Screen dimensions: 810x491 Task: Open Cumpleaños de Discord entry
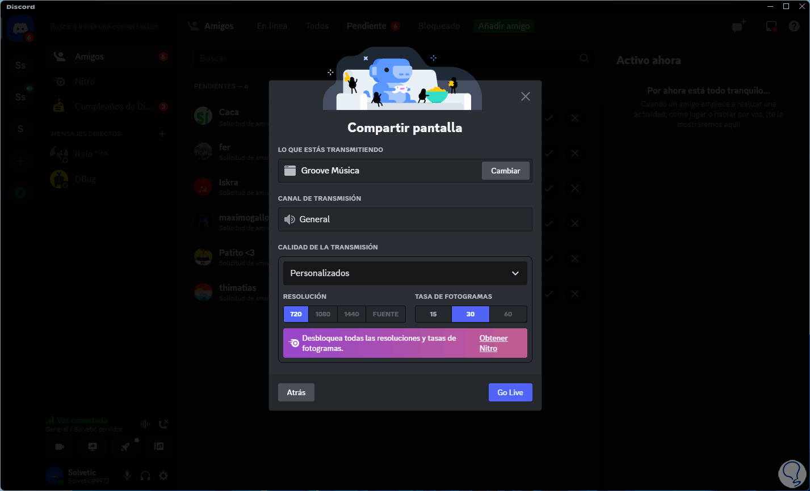point(109,107)
